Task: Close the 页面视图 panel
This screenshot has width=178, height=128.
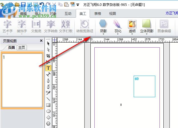Action: coord(41,41)
